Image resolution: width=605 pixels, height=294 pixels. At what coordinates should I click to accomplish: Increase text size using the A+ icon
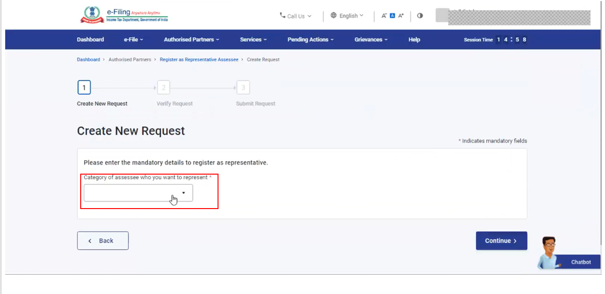click(x=401, y=16)
